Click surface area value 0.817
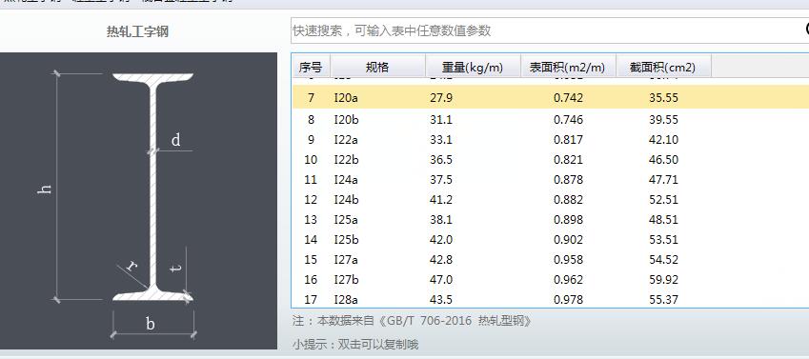This screenshot has width=809, height=359. pyautogui.click(x=569, y=140)
